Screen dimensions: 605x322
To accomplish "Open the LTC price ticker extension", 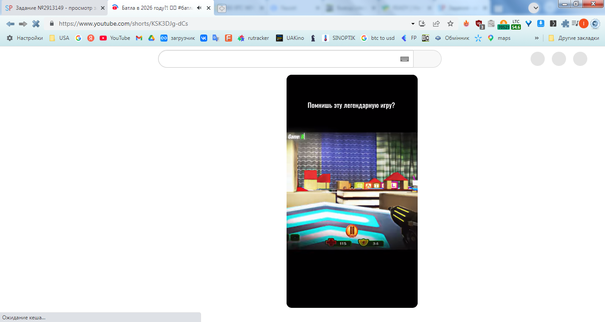I will coord(516,24).
